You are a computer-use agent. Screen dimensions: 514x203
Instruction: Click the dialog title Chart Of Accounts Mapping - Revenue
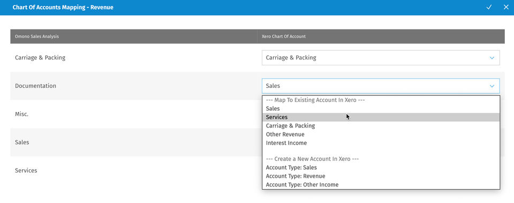tap(63, 7)
